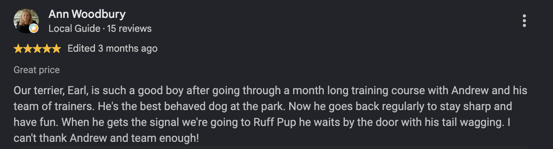The width and height of the screenshot is (553, 149).
Task: Open the three-dot more options menu
Action: pyautogui.click(x=524, y=21)
